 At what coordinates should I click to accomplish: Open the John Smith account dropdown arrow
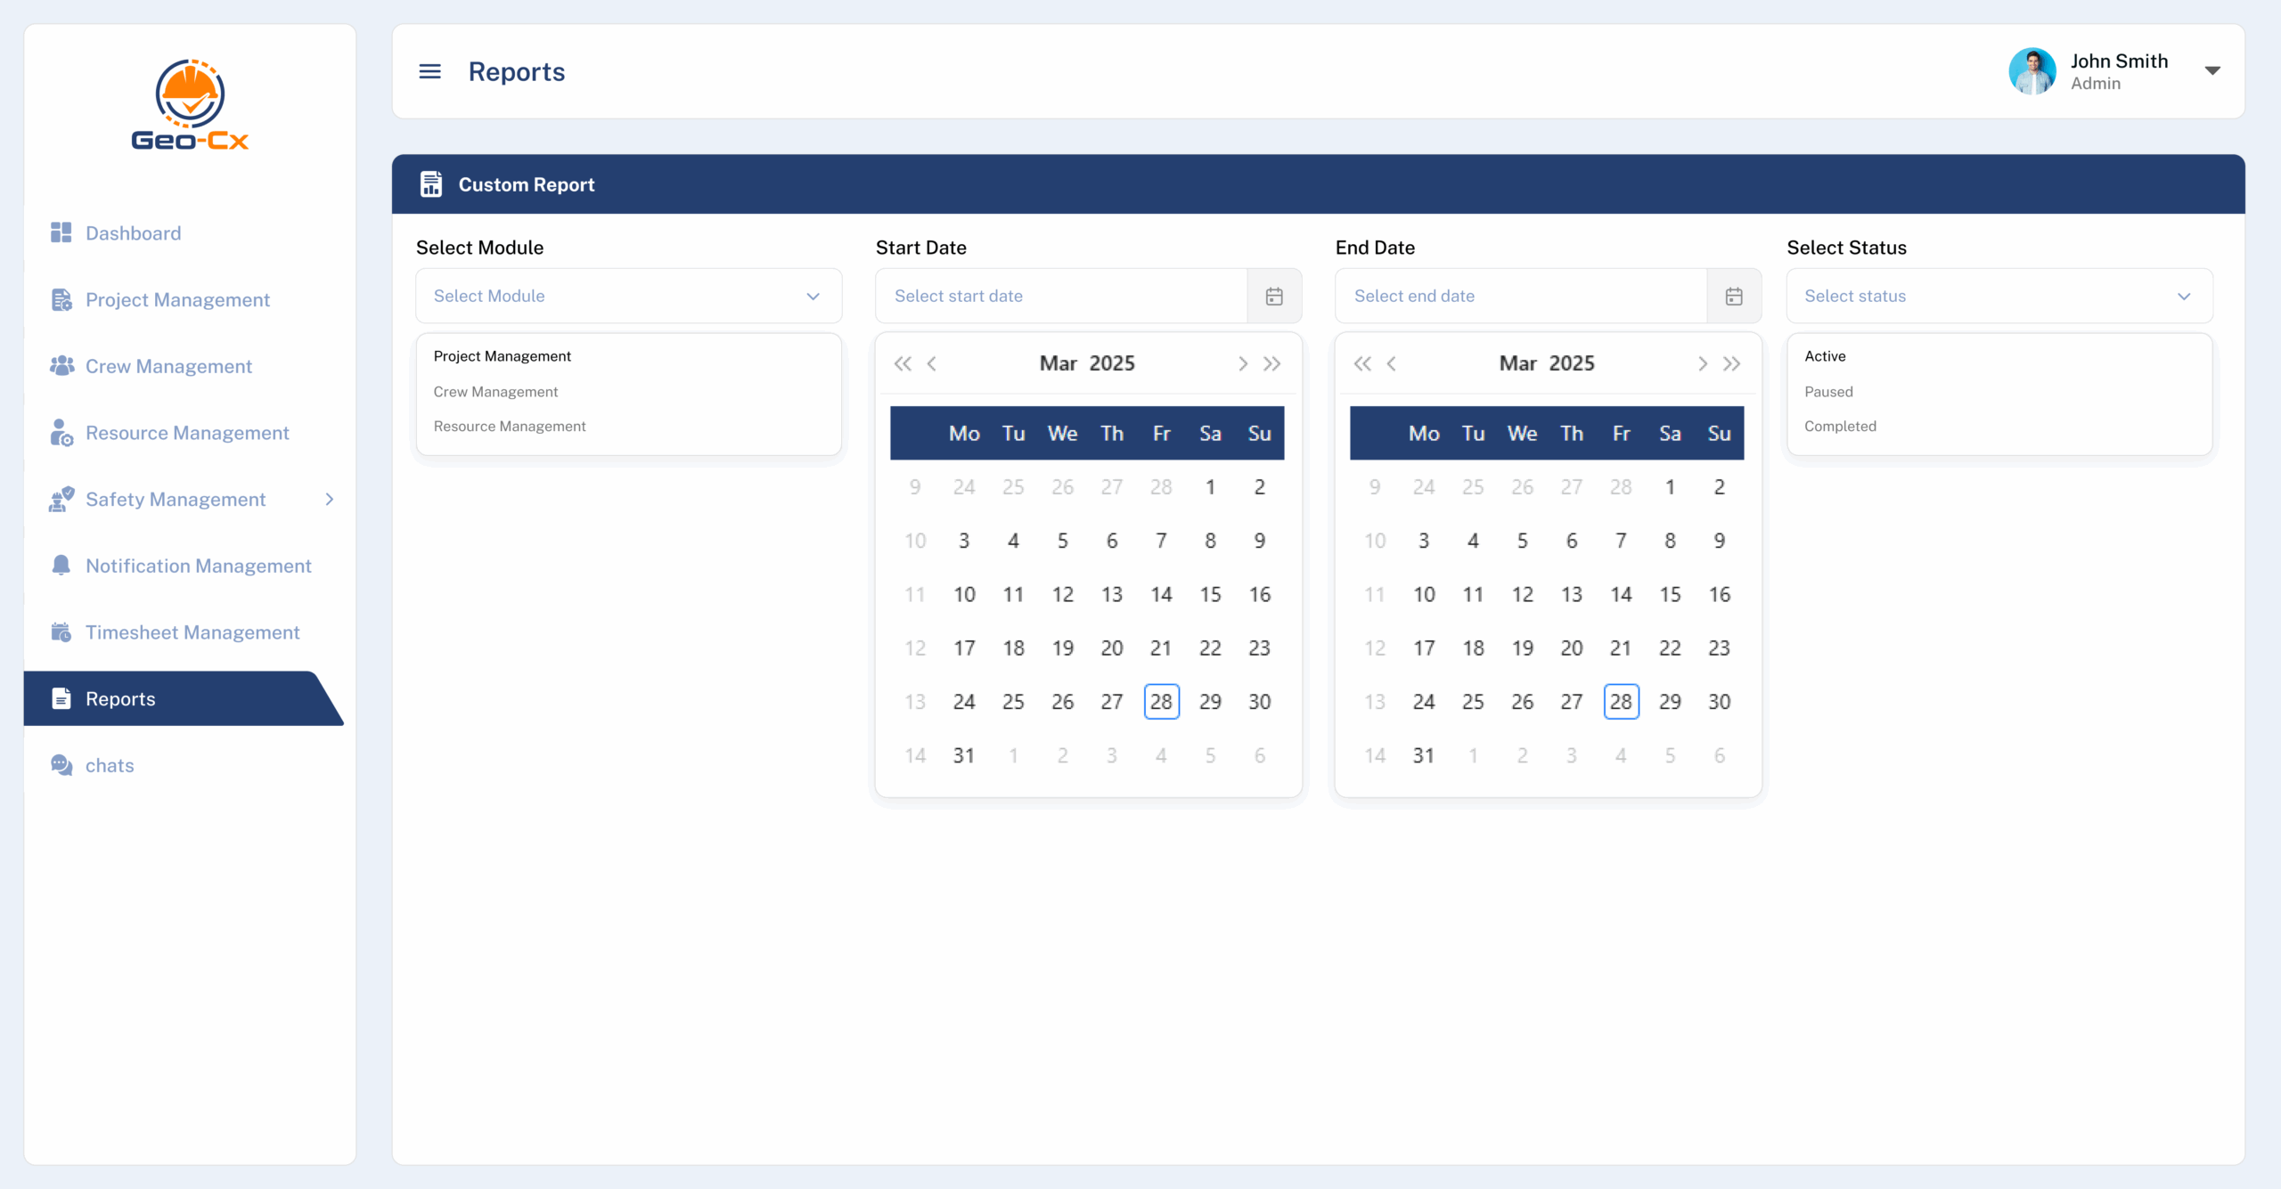click(x=2212, y=71)
